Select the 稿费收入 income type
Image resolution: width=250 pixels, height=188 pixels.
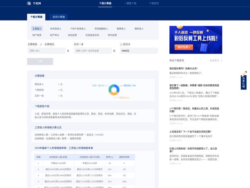(121, 29)
